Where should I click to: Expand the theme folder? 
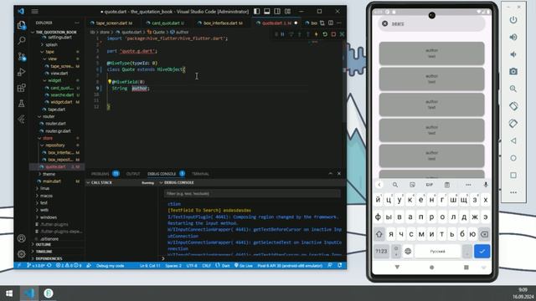[49, 174]
